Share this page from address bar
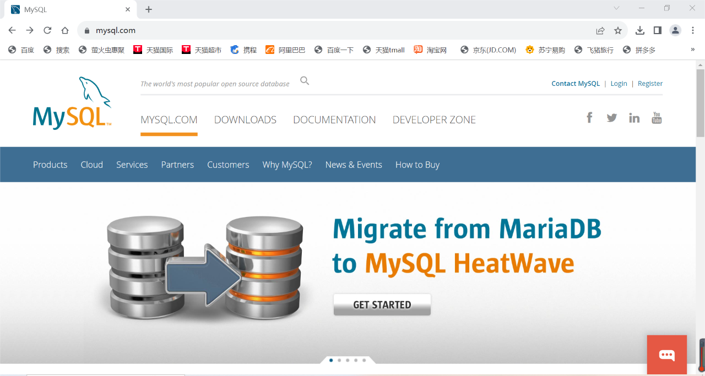 pos(600,31)
